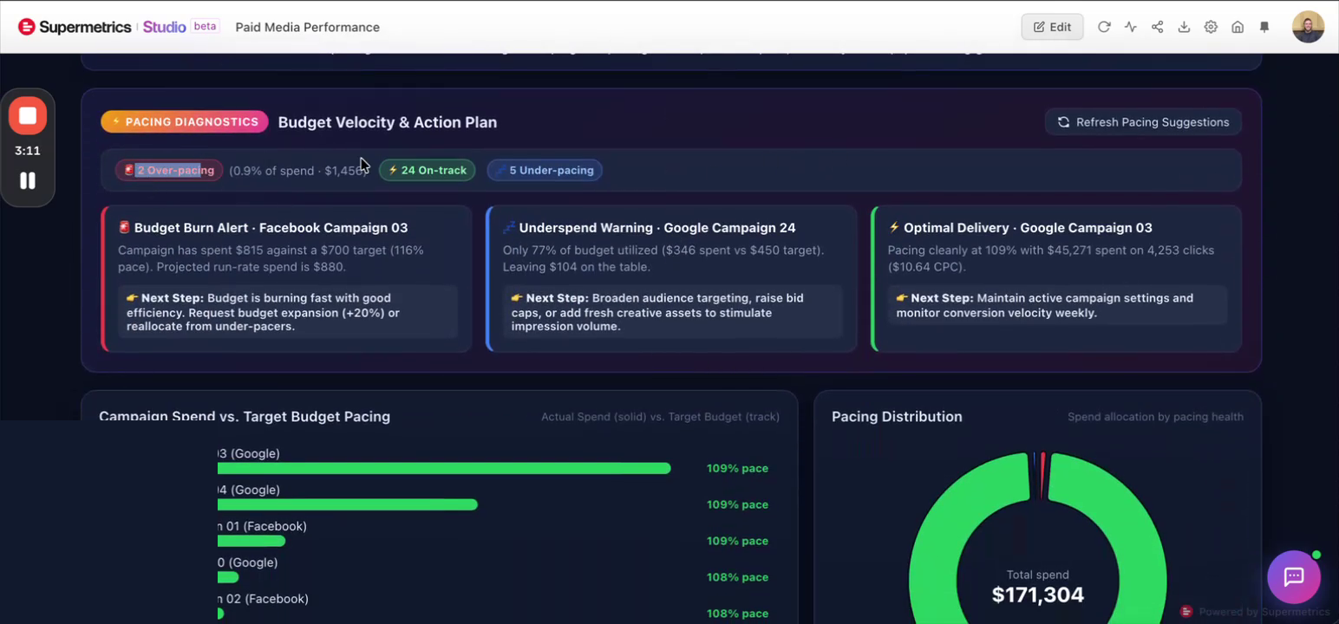Screen dimensions: 1339x624
Task: Open the user profile avatar
Action: pos(1308,27)
